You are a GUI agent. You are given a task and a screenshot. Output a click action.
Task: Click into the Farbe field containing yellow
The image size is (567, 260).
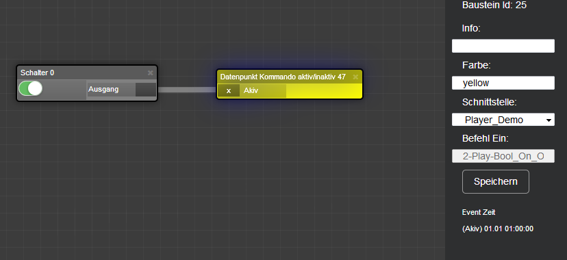[x=503, y=83]
